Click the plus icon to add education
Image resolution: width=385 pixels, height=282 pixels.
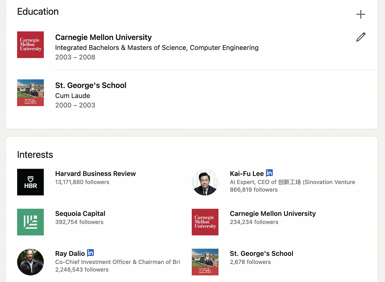tap(360, 14)
